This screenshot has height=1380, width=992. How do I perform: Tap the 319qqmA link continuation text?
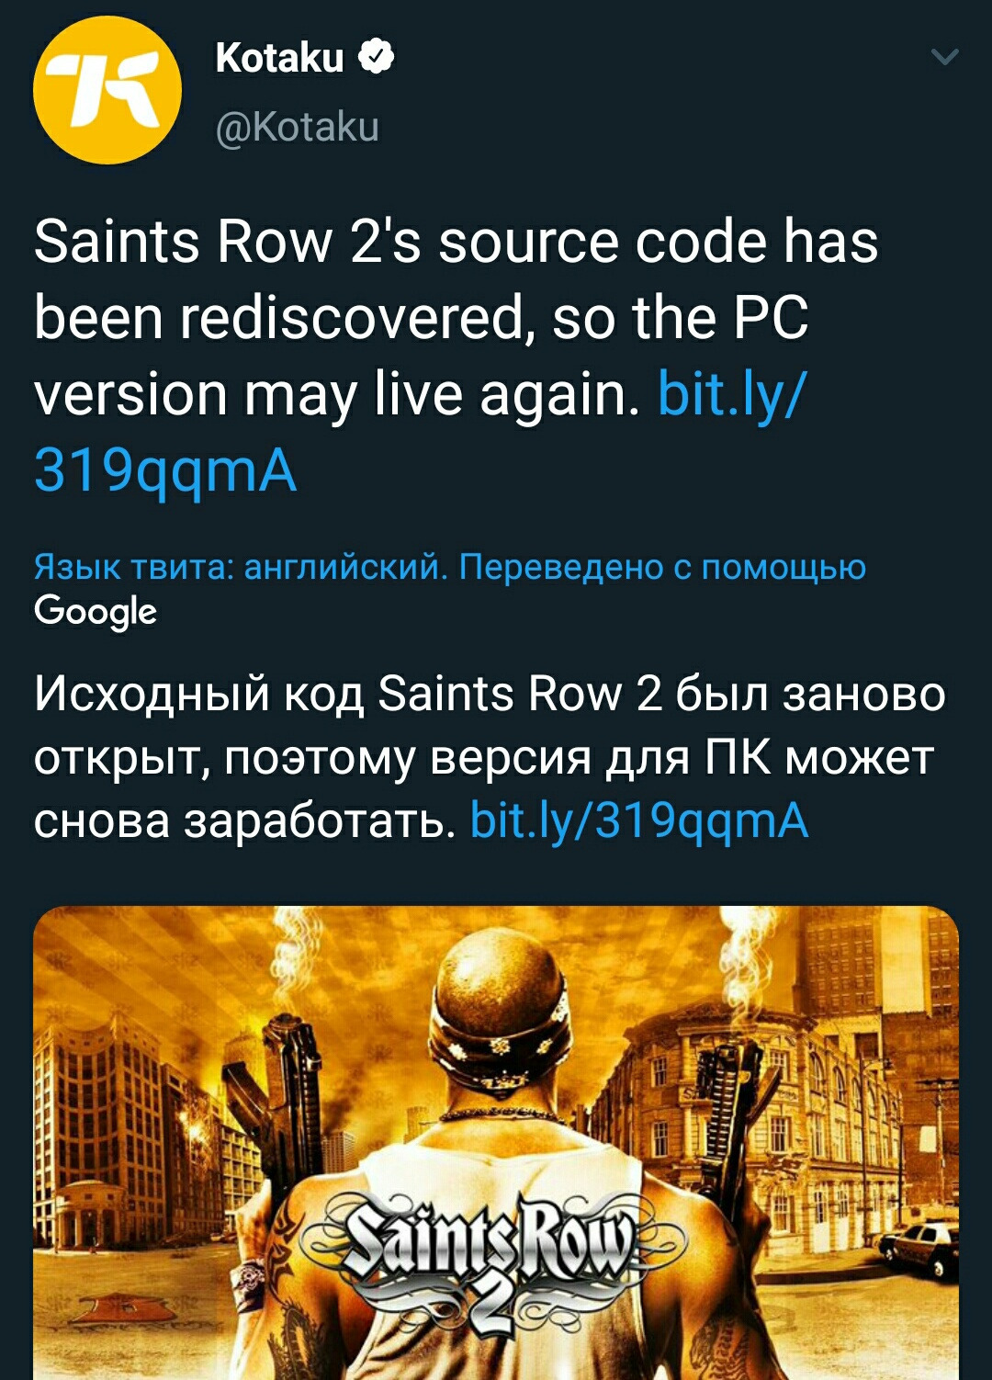tap(165, 471)
